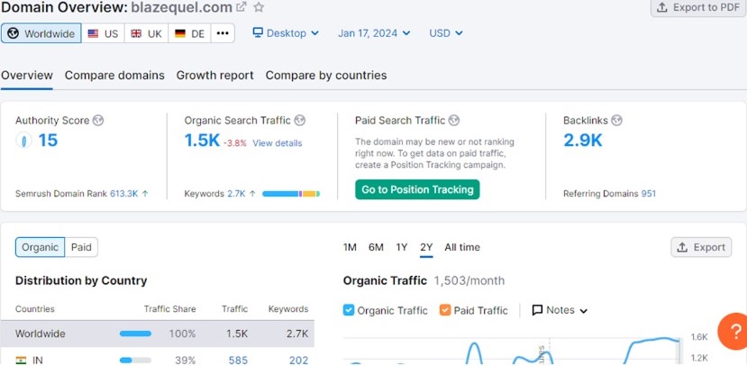Image resolution: width=747 pixels, height=366 pixels.
Task: Click the India flag icon in country list
Action: 21,361
